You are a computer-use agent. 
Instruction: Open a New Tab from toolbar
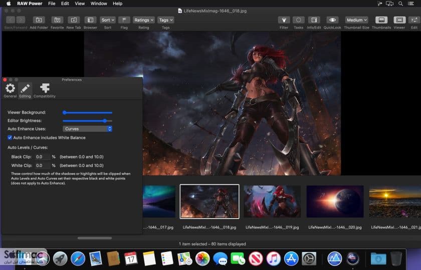point(74,20)
